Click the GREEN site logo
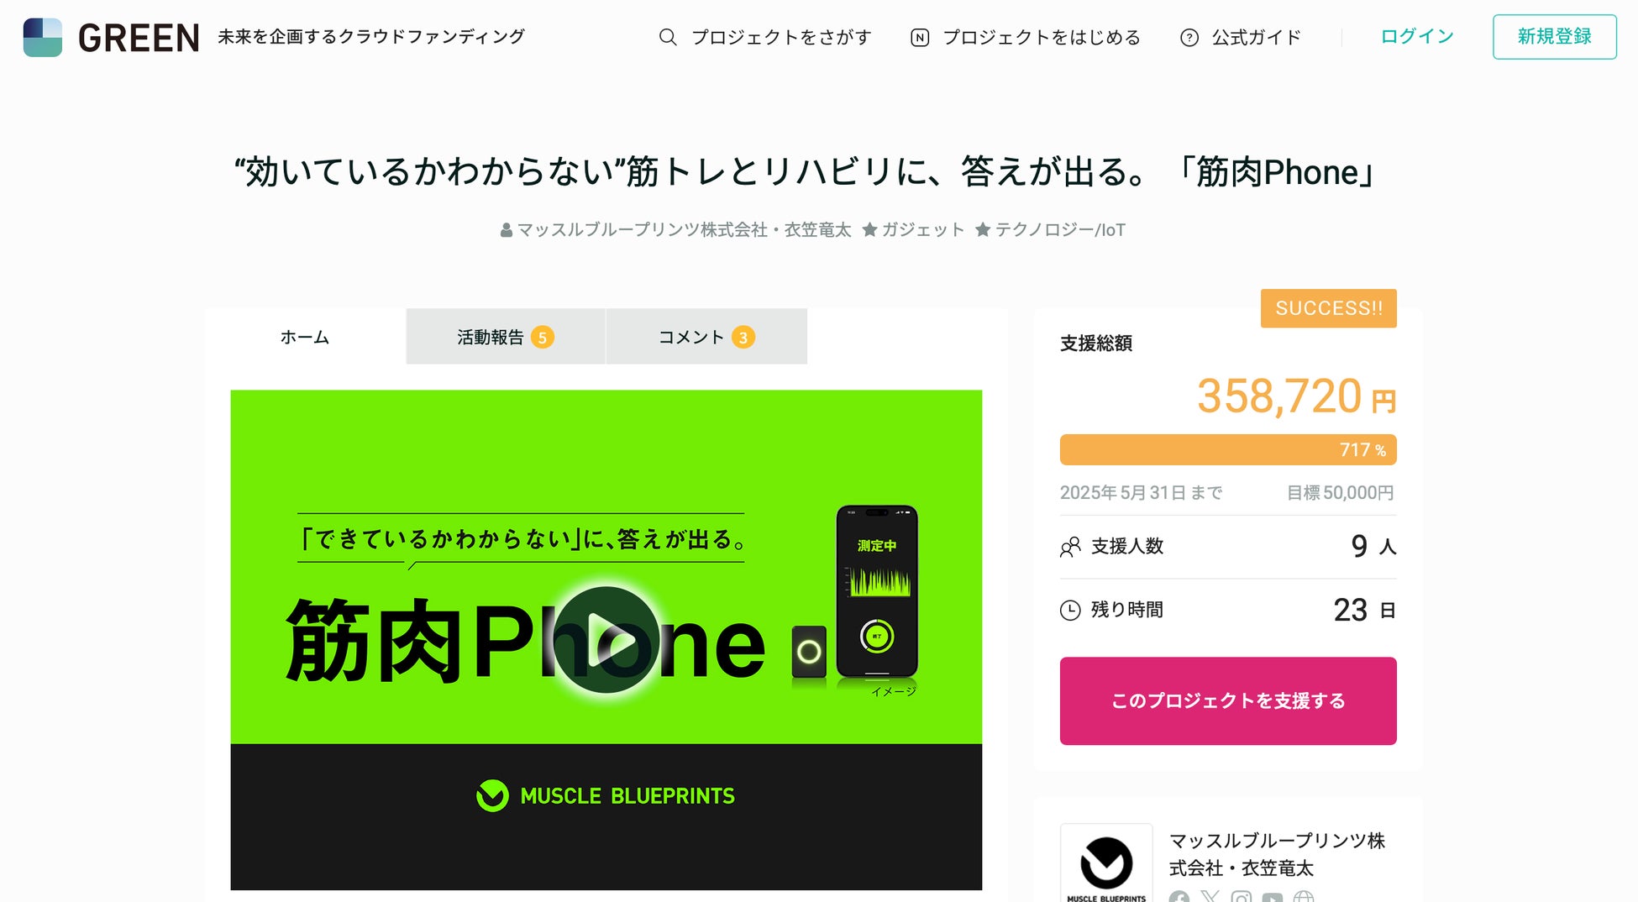 112,37
